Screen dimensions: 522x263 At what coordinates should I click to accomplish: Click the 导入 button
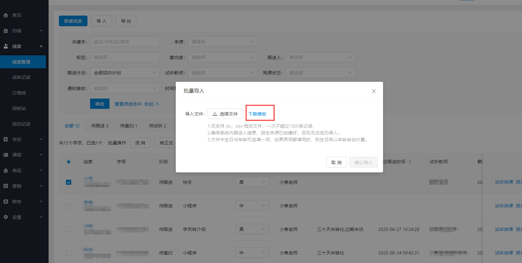(102, 21)
